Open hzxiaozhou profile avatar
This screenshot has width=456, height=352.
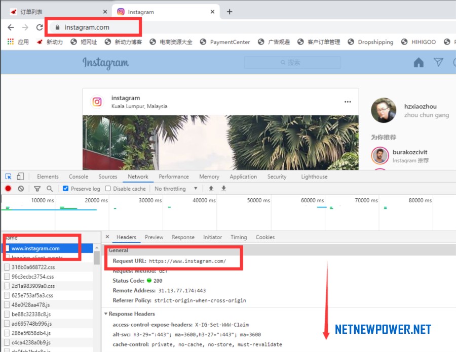384,110
